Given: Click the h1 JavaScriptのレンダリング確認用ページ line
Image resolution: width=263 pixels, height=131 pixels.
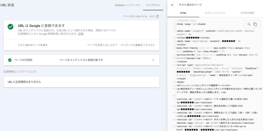Looking at the screenshot, I should point(204,85).
